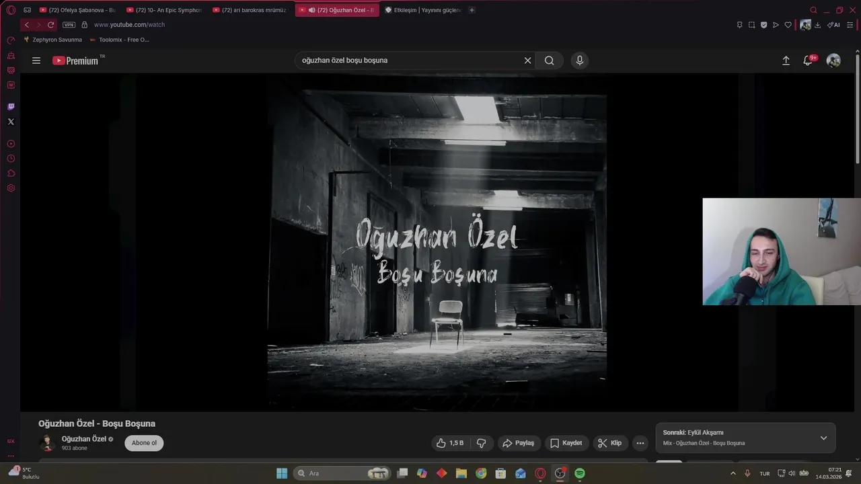Image resolution: width=861 pixels, height=484 pixels.
Task: Open the Windows Start menu
Action: click(x=282, y=473)
